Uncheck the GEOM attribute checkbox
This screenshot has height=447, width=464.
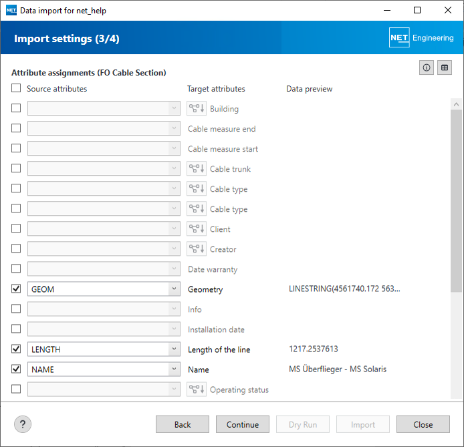(16, 289)
